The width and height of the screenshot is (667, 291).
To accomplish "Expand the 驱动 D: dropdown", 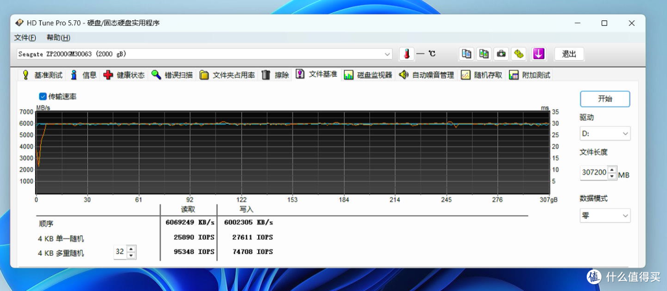I will click(605, 133).
